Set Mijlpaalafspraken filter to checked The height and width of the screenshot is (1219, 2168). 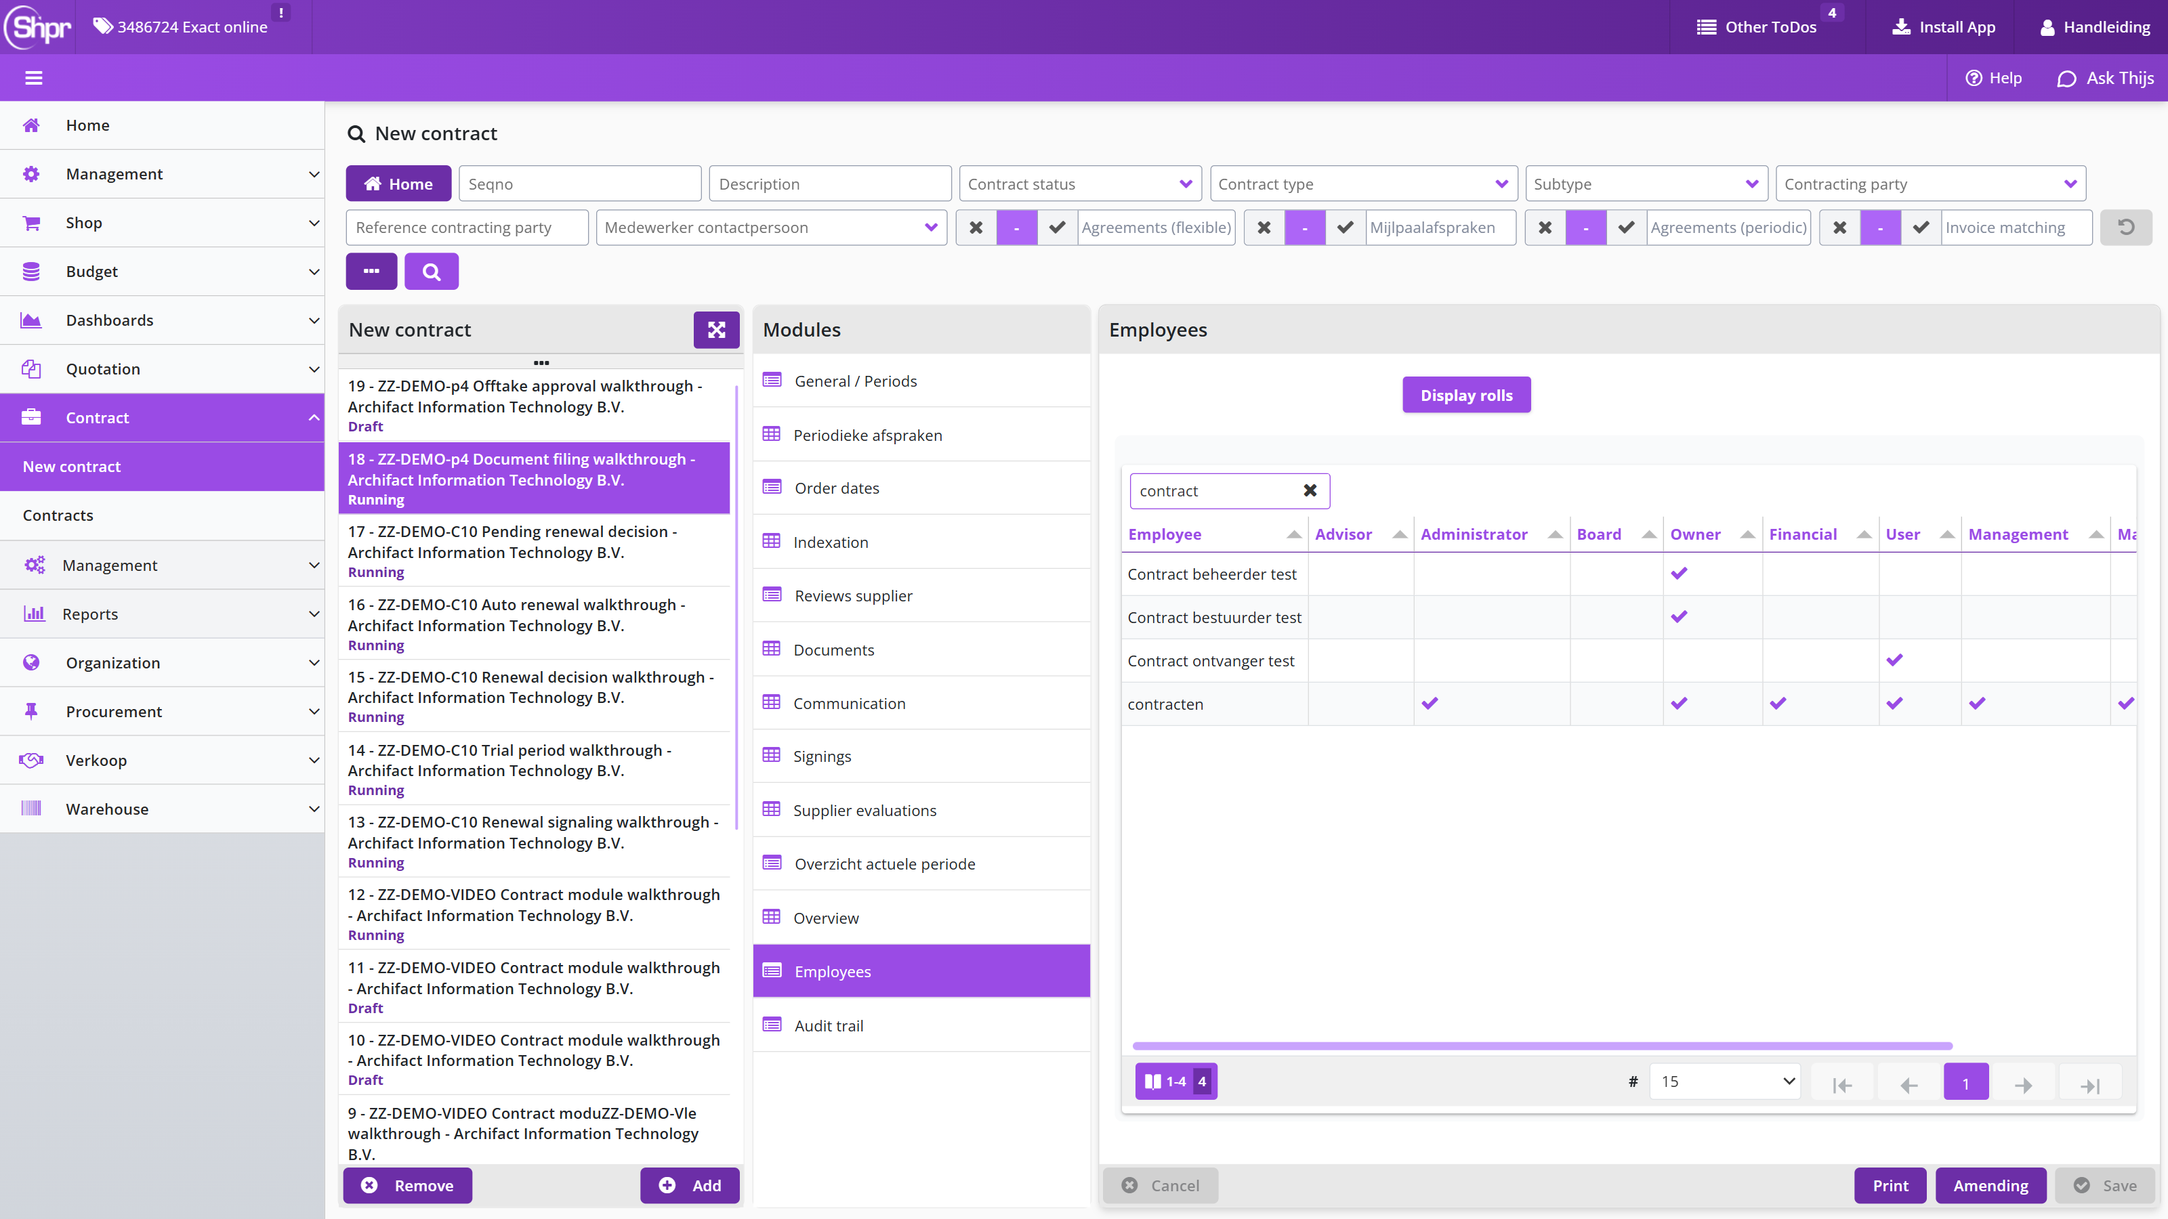pos(1345,227)
